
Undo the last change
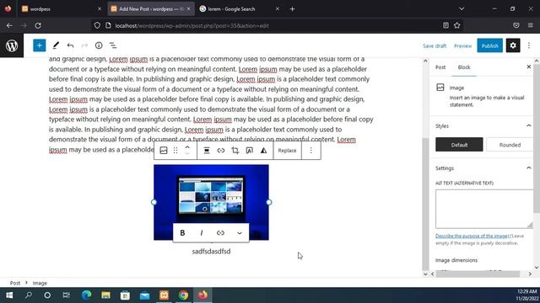point(70,45)
